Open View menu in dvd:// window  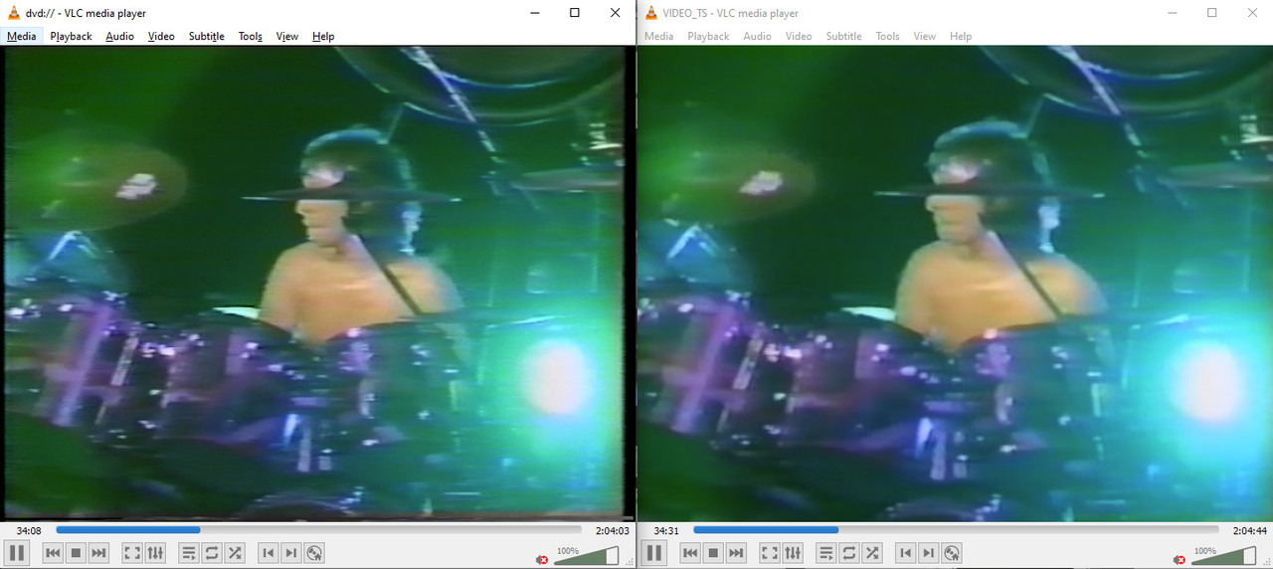287,36
